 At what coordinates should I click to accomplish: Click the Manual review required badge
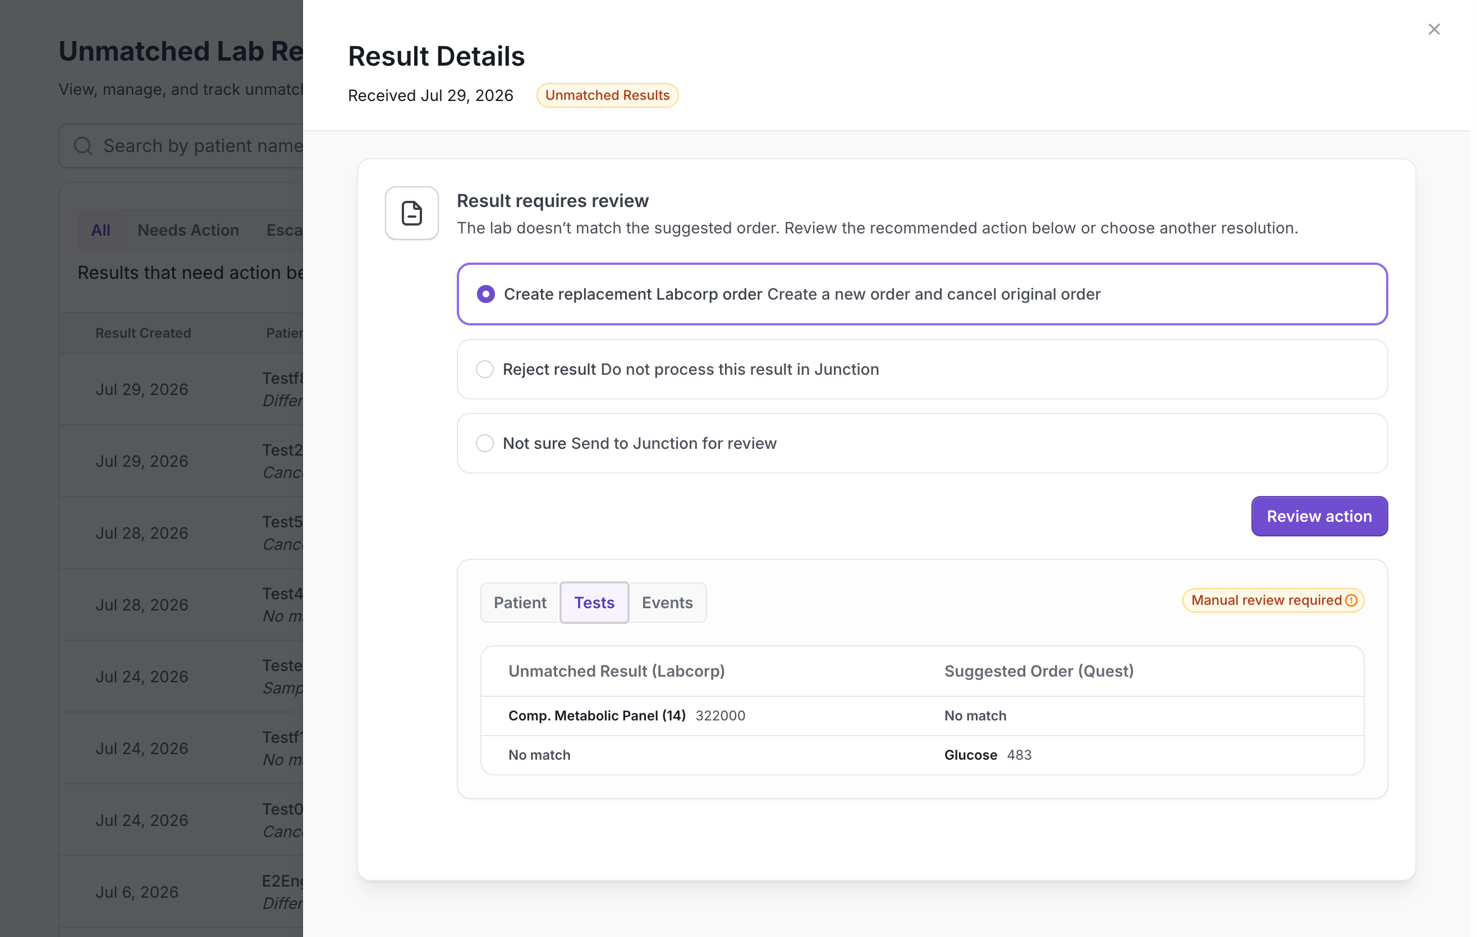click(x=1273, y=600)
